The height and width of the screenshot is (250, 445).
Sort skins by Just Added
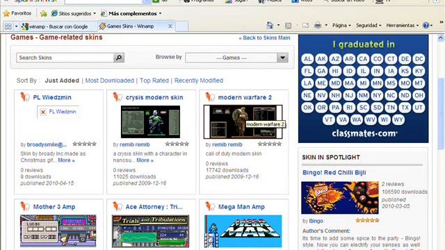tap(62, 81)
